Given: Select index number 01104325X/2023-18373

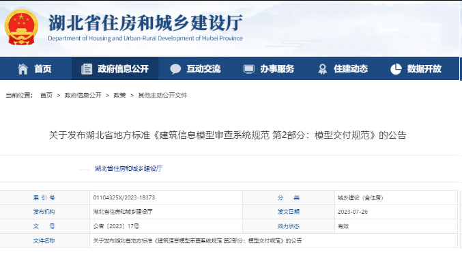Looking at the screenshot, I should coord(124,197).
